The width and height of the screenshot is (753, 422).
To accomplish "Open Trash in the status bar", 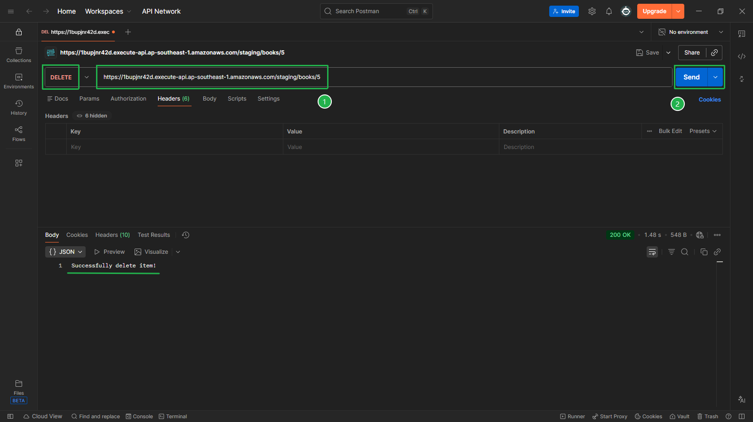I will pyautogui.click(x=707, y=416).
